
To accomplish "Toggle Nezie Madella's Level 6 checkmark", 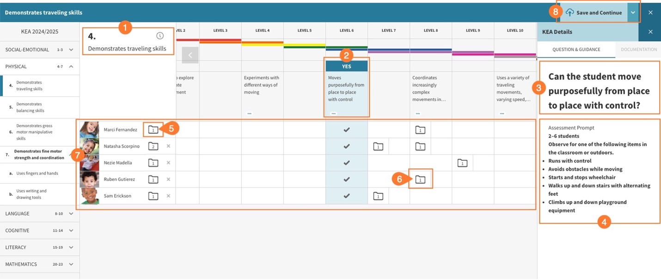I will [x=346, y=163].
